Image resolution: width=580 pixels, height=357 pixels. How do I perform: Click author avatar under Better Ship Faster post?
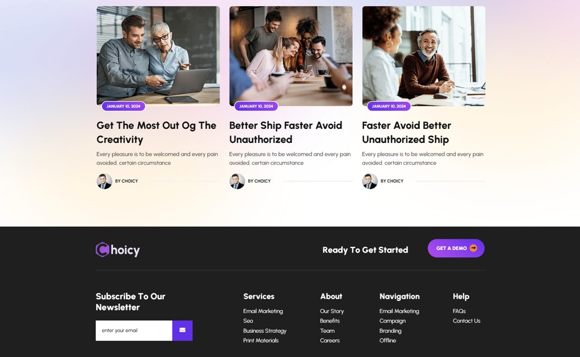click(x=237, y=181)
